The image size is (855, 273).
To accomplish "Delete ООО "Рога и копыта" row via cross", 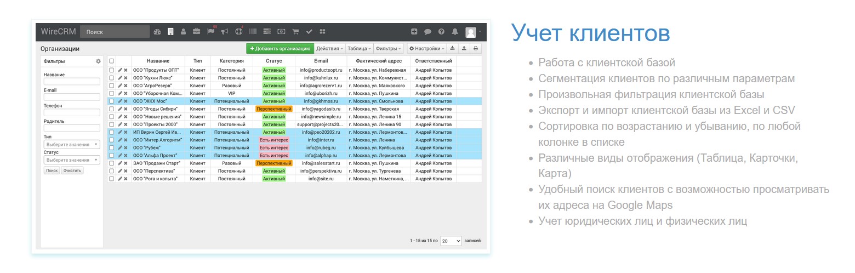I will coord(126,179).
